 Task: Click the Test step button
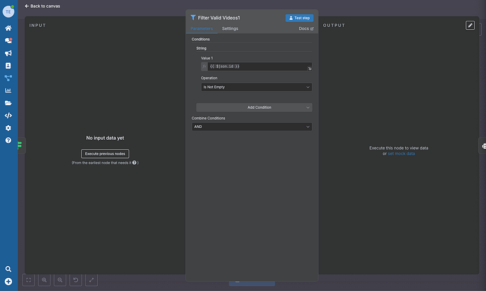(299, 18)
